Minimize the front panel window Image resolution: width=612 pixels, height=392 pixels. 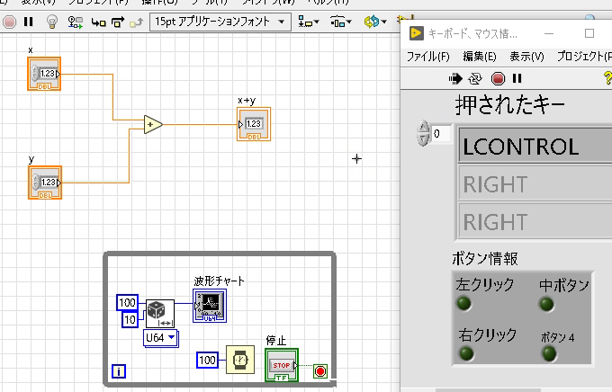549,34
